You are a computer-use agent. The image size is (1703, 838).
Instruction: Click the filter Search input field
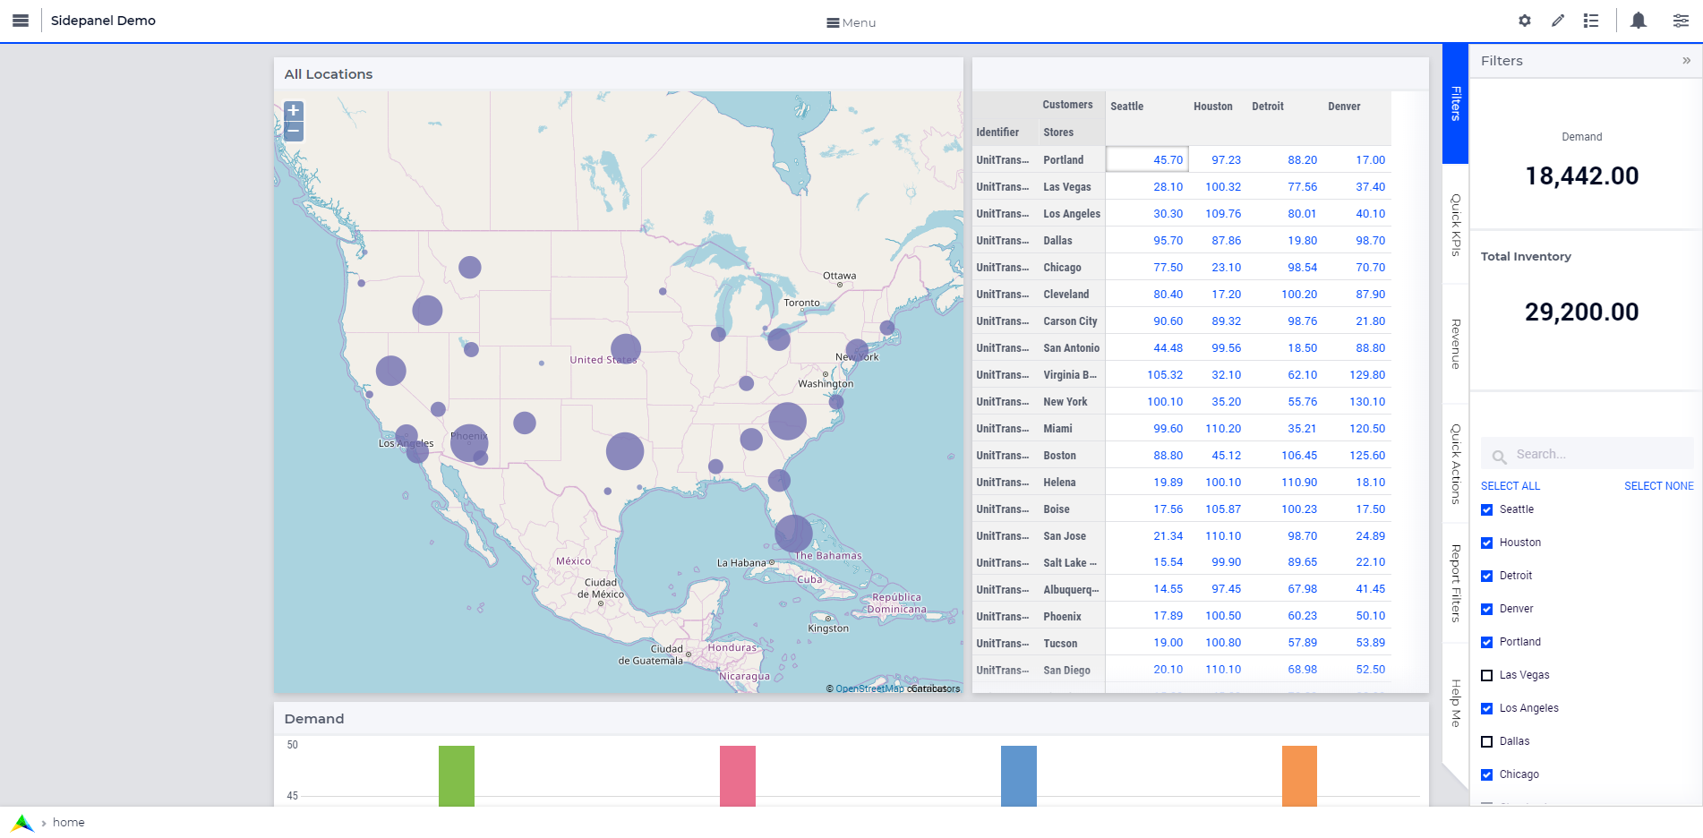click(1594, 455)
